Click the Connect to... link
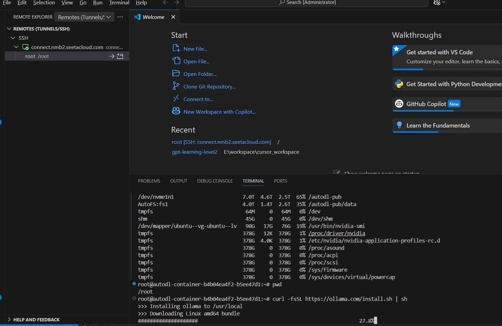Image resolution: width=502 pixels, height=326 pixels. coord(198,99)
